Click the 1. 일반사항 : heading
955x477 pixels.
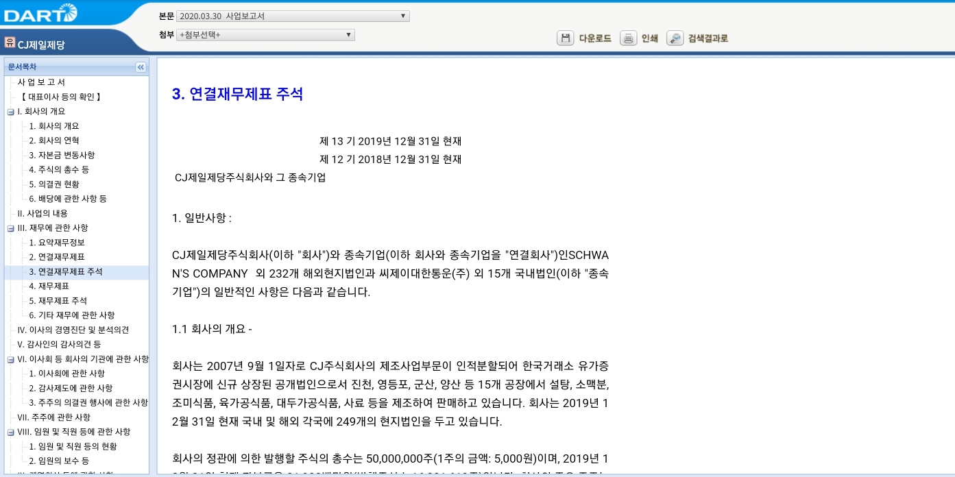(x=202, y=219)
